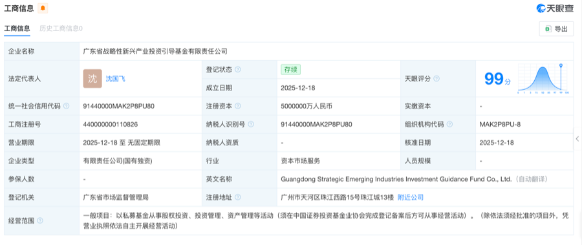Click enterprise type 有限责任公司(国有独资)
This screenshot has width=582, height=245.
coord(118,161)
